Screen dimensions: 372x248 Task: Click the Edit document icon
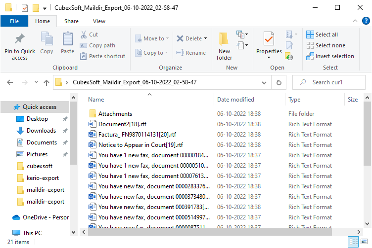click(289, 45)
